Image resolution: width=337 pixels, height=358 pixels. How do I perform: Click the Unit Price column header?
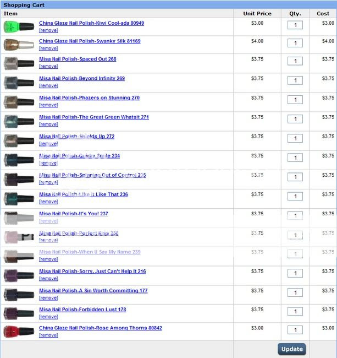pos(257,14)
